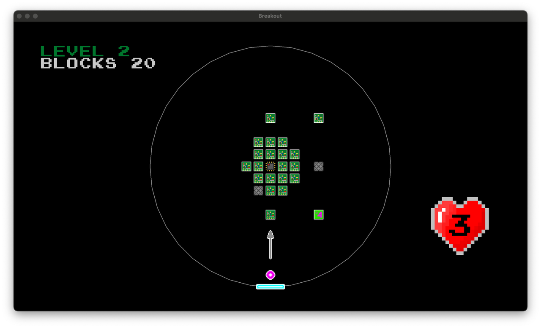Maximize the Breakout window

[36, 16]
